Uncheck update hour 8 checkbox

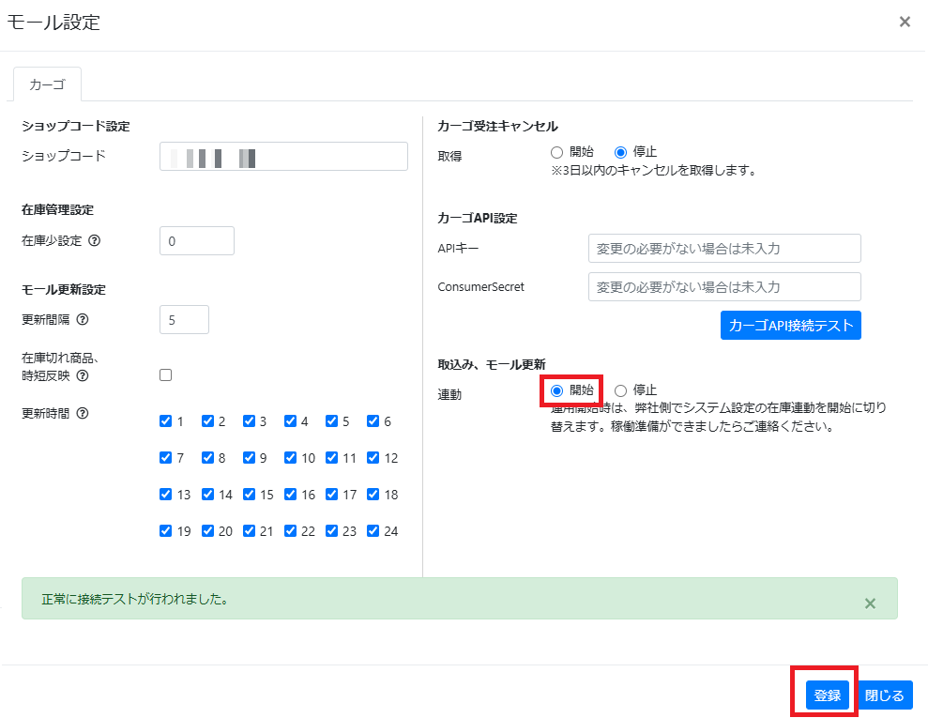tap(207, 458)
